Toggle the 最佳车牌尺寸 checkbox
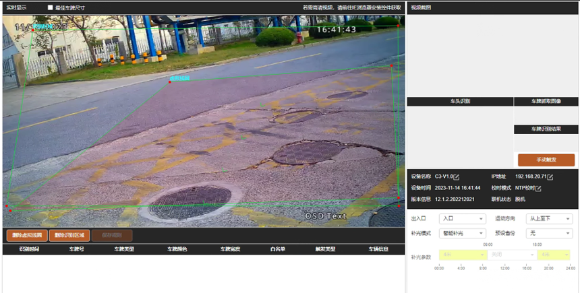580x293 pixels. (x=50, y=7)
